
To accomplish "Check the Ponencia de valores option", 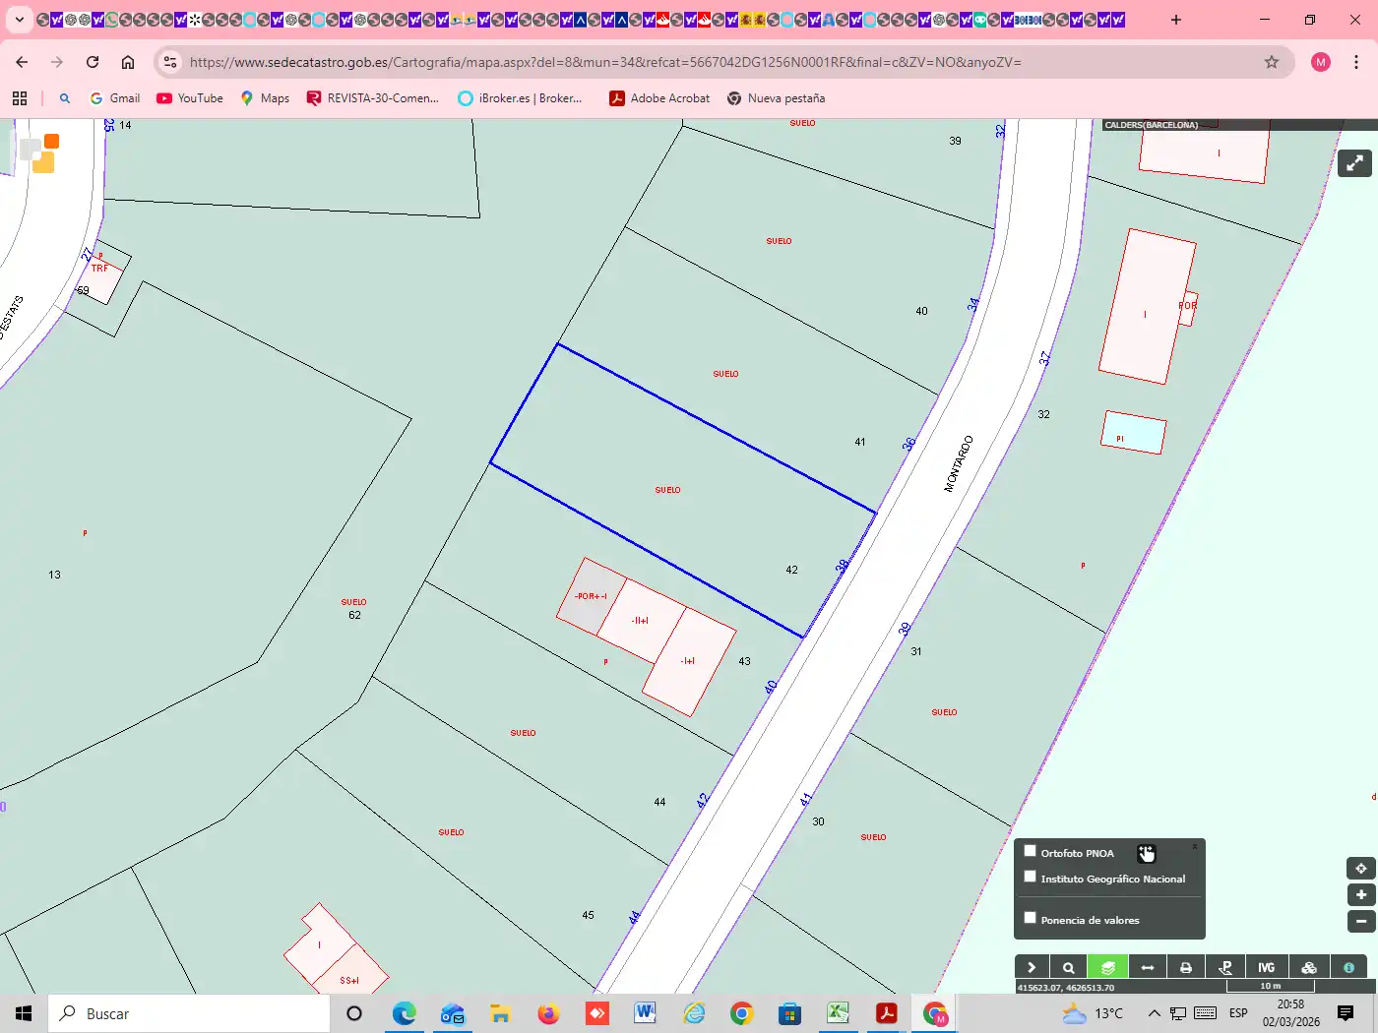I will click(x=1030, y=918).
